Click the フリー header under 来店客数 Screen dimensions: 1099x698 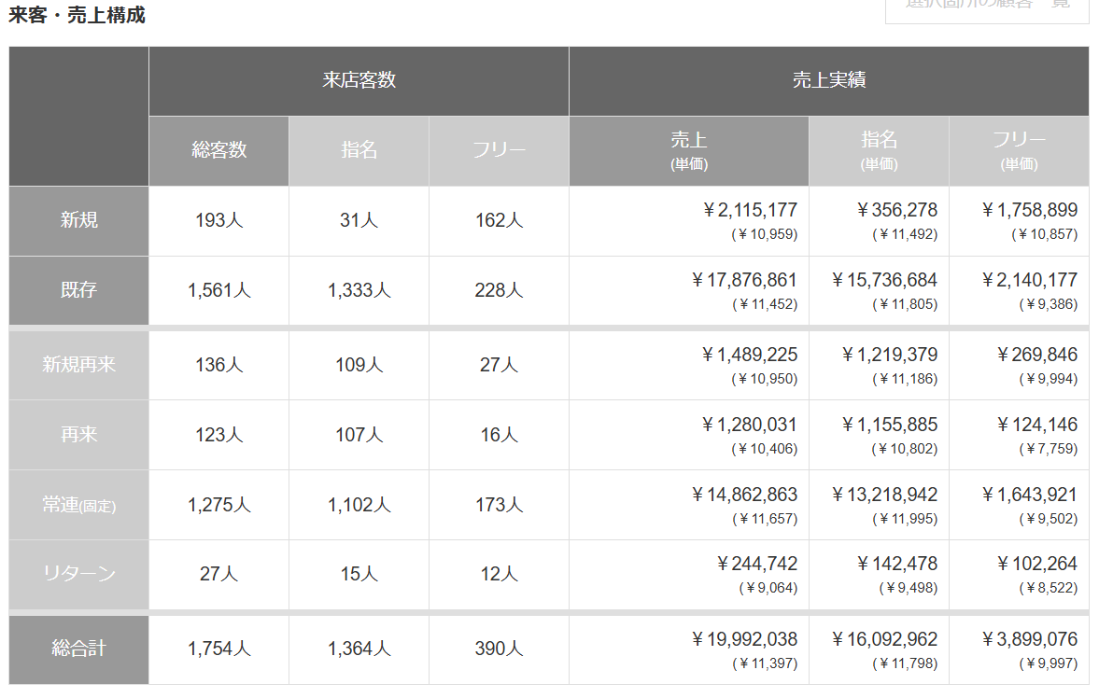pos(499,150)
